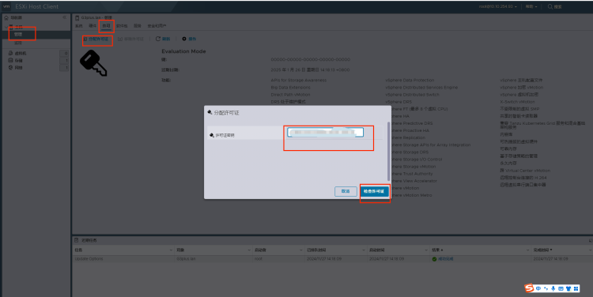The width and height of the screenshot is (593, 297).
Task: Click the G3plus.lan object cell
Action: [186, 259]
